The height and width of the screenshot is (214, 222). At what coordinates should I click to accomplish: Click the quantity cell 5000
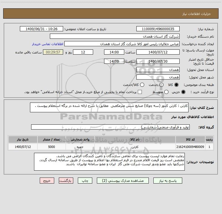pyautogui.click(x=52, y=147)
